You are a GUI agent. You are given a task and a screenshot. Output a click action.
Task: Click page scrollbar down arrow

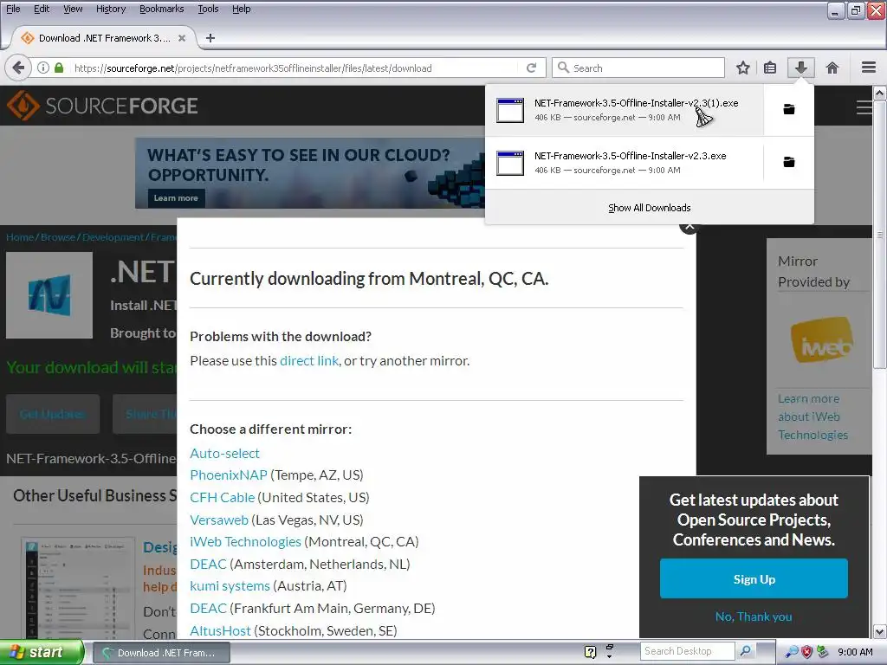(880, 631)
